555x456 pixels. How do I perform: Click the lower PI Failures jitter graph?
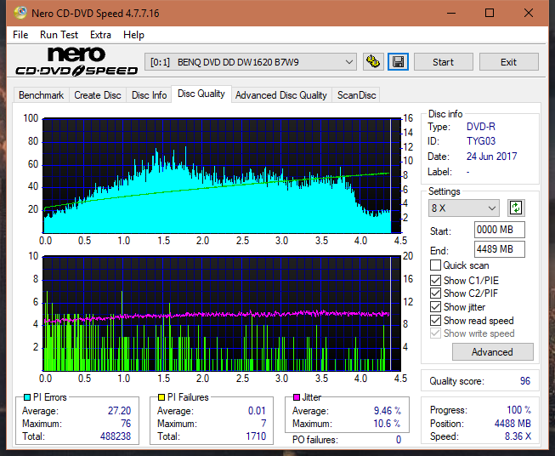222,314
